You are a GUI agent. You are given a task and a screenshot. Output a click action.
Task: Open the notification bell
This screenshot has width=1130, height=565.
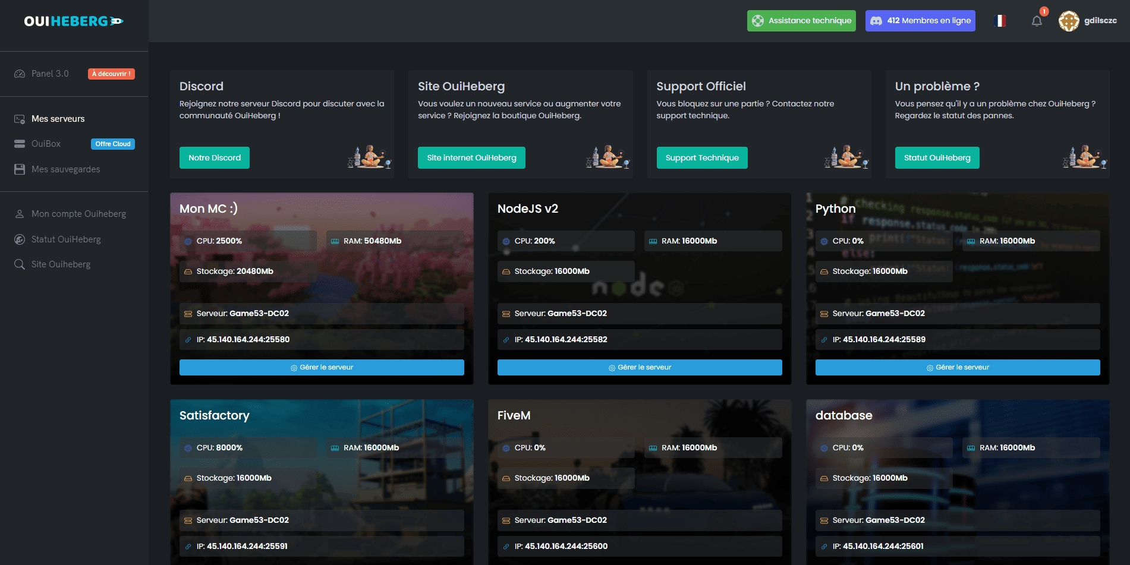[1037, 21]
